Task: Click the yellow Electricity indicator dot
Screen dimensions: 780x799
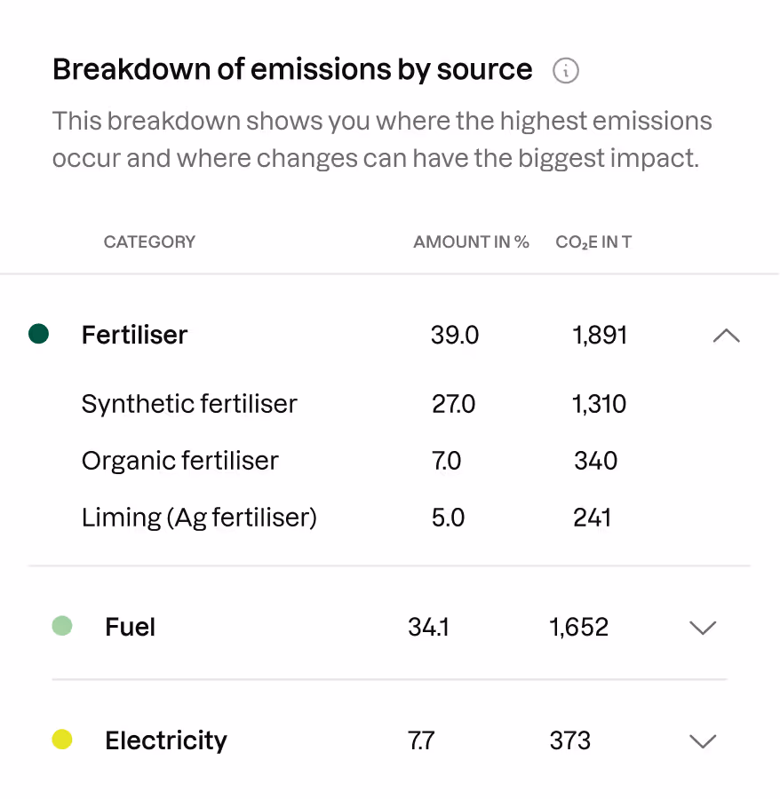Action: click(x=61, y=740)
